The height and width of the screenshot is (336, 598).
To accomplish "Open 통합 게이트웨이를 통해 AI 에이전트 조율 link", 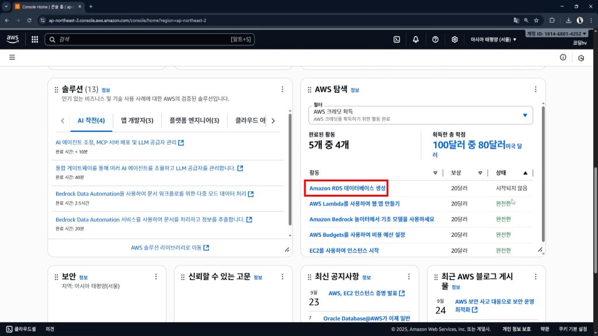I will point(149,168).
